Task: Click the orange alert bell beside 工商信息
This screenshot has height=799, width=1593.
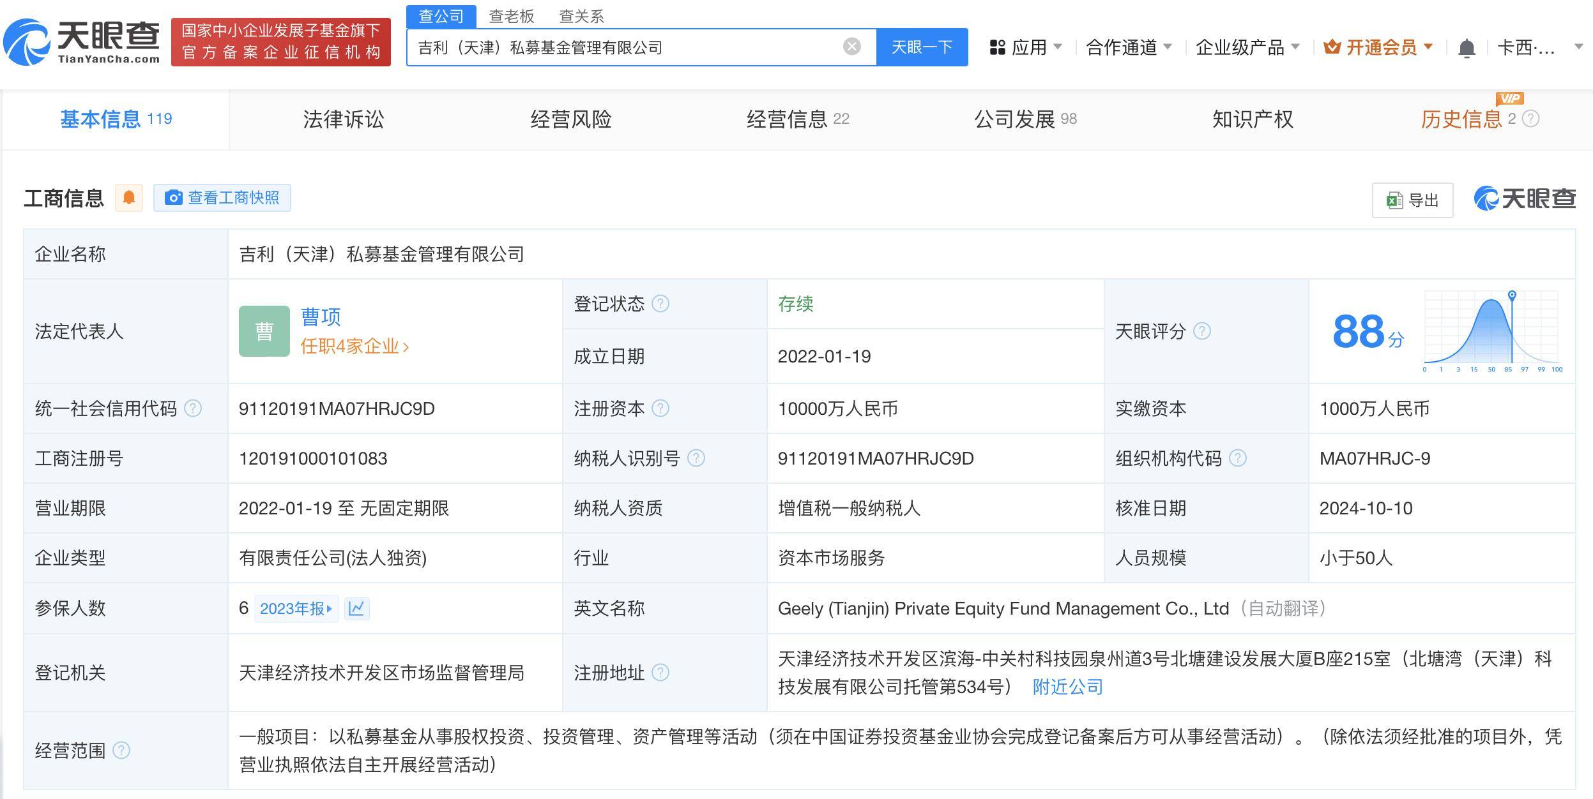Action: coord(129,198)
